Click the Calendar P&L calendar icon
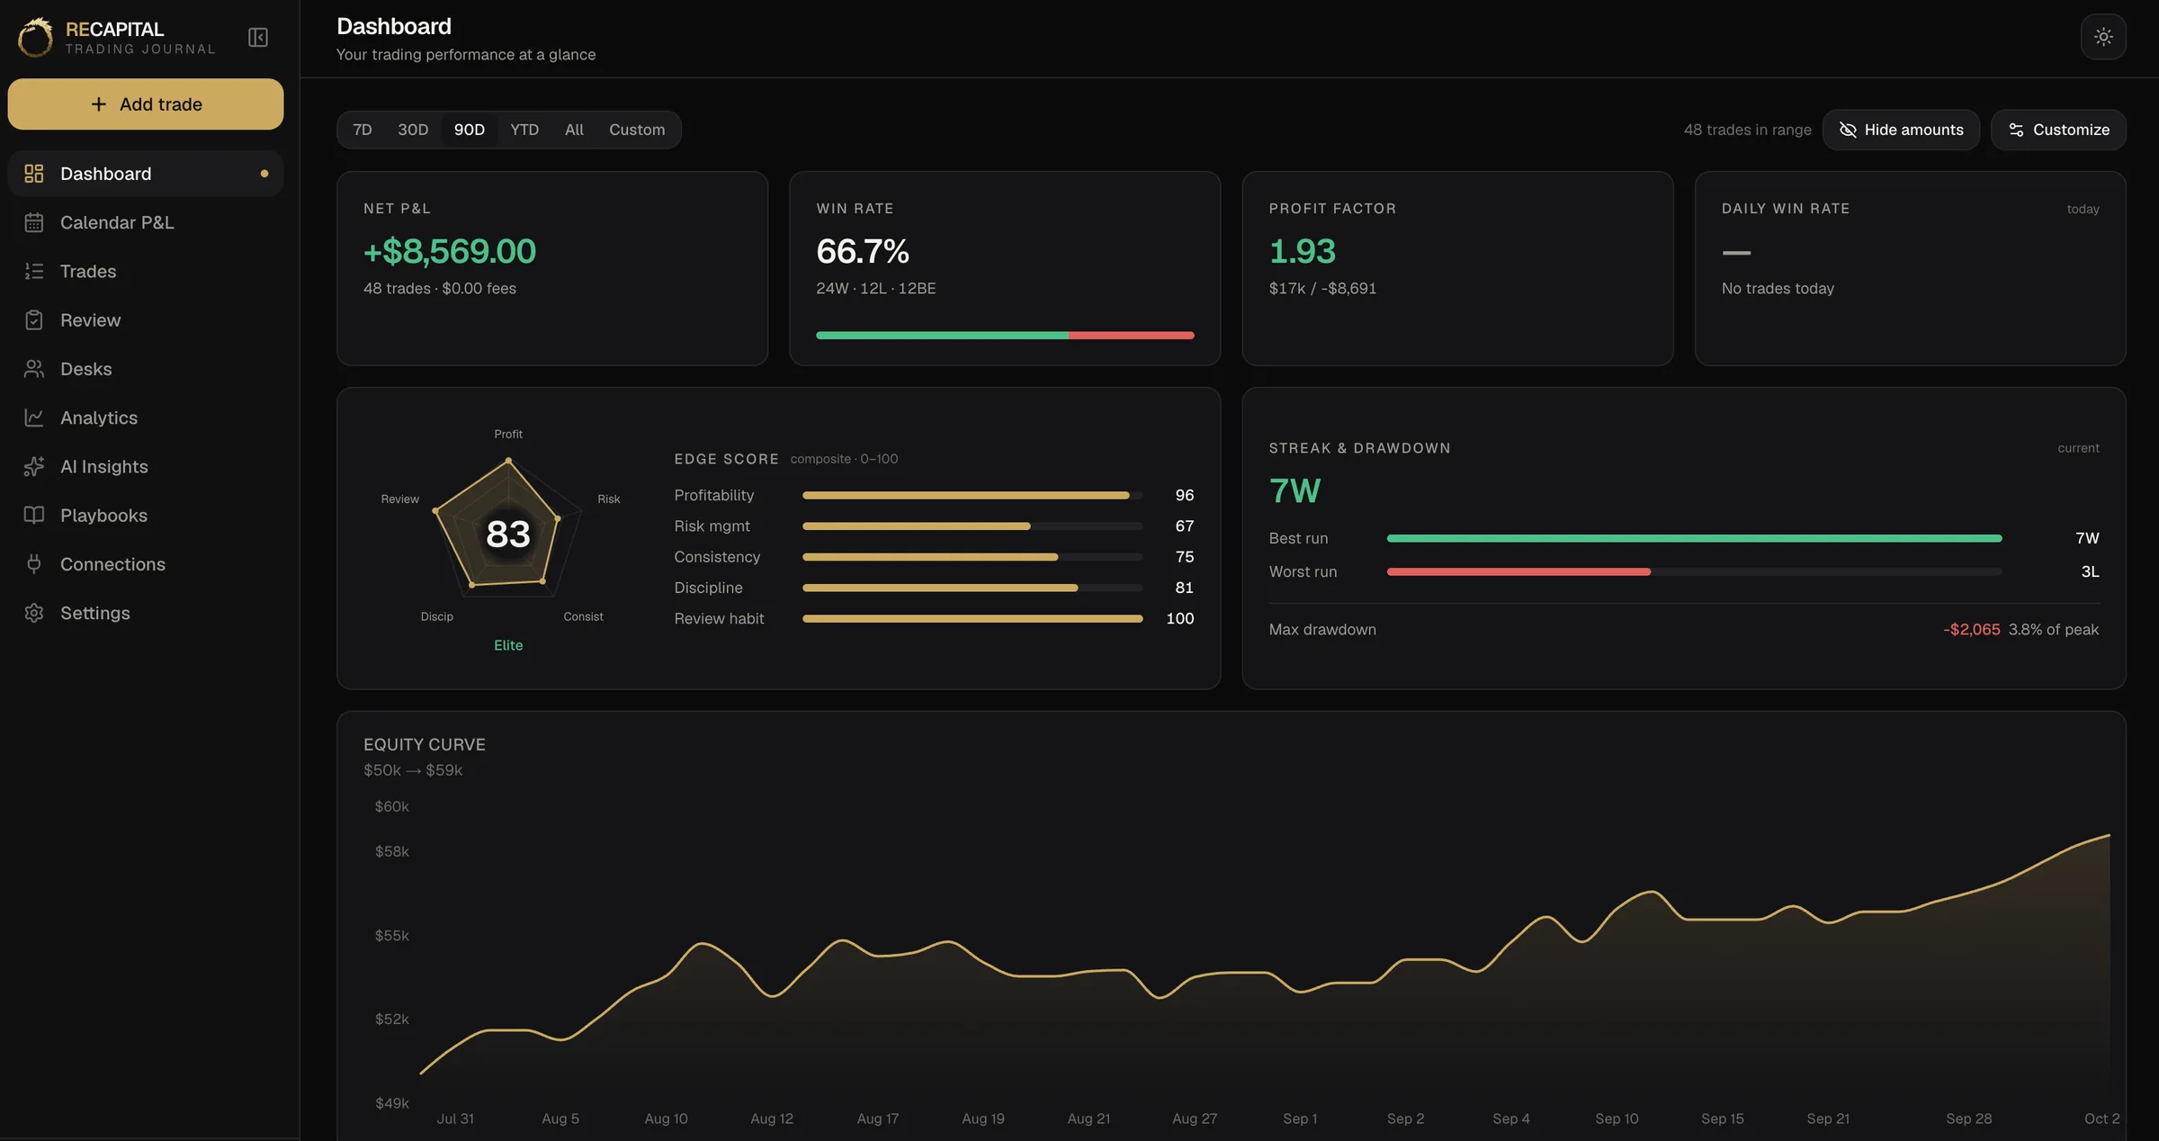Screen dimensions: 2159x1141 pyautogui.click(x=34, y=222)
